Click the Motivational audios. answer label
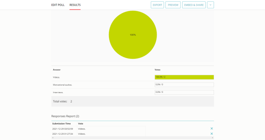The width and height of the screenshot is (265, 140). pos(62,85)
